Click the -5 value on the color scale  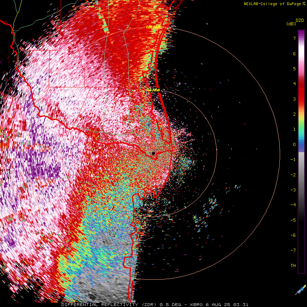(293, 220)
